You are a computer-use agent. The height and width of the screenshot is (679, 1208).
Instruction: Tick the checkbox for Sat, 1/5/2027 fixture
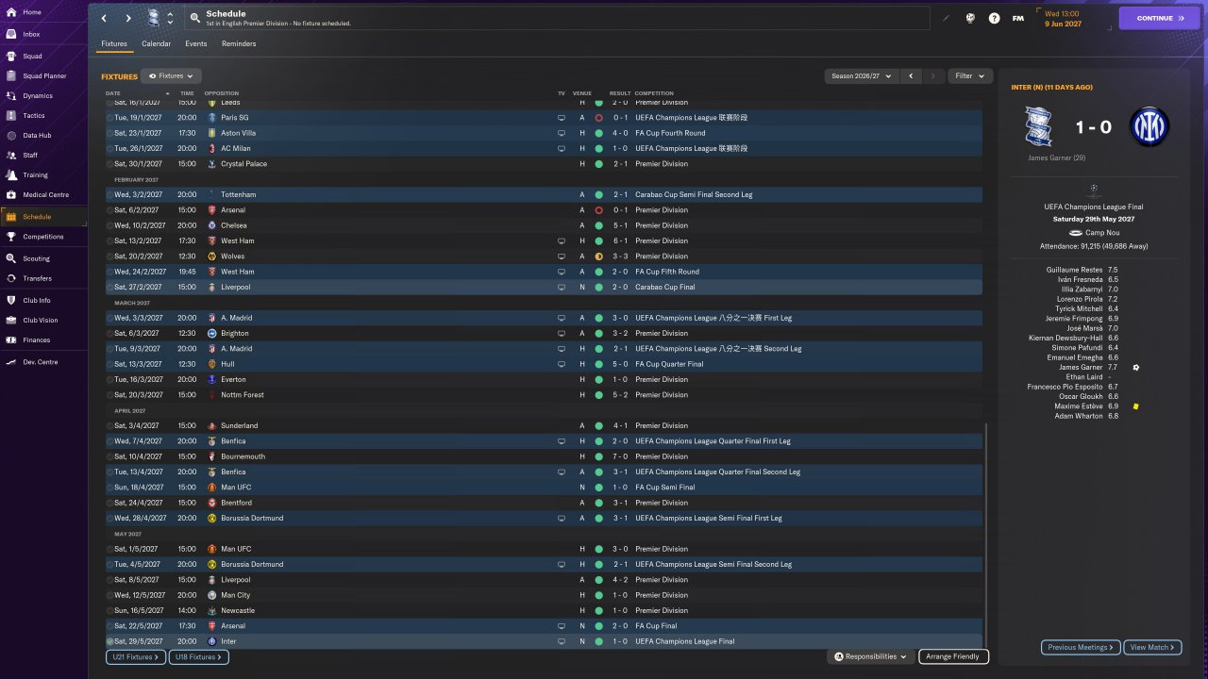[x=109, y=549]
